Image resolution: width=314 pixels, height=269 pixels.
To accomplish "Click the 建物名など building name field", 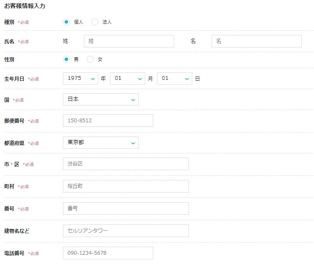I will (126, 231).
